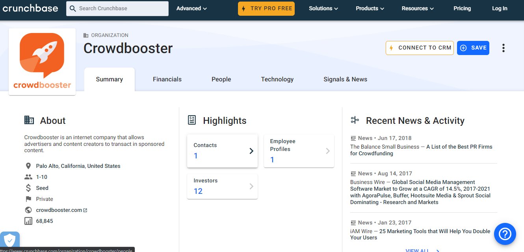Open the Employee Profiles highlight card
524x252 pixels.
point(299,151)
